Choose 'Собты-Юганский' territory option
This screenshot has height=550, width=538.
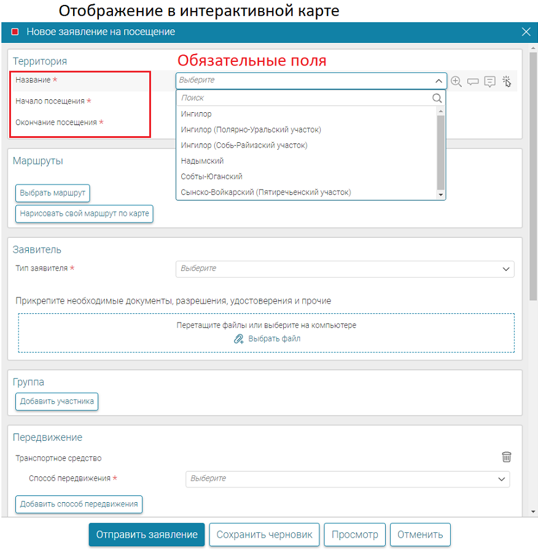point(211,177)
